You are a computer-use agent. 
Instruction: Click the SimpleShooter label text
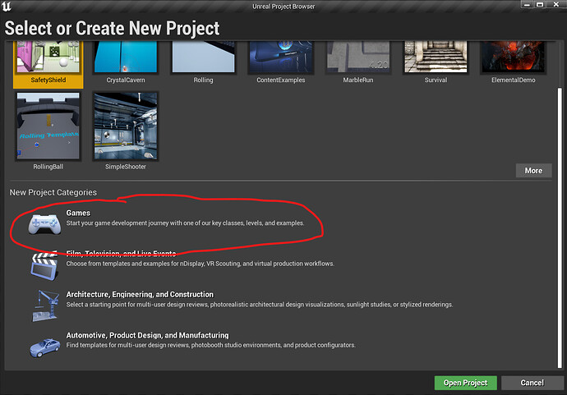[126, 167]
